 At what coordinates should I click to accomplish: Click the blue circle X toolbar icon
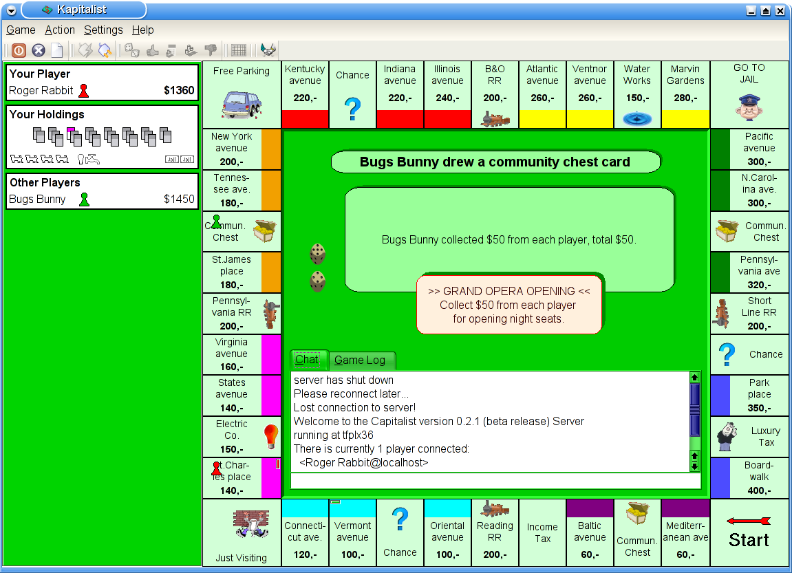(x=39, y=50)
